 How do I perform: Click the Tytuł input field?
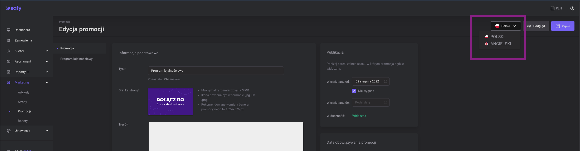pyautogui.click(x=216, y=71)
